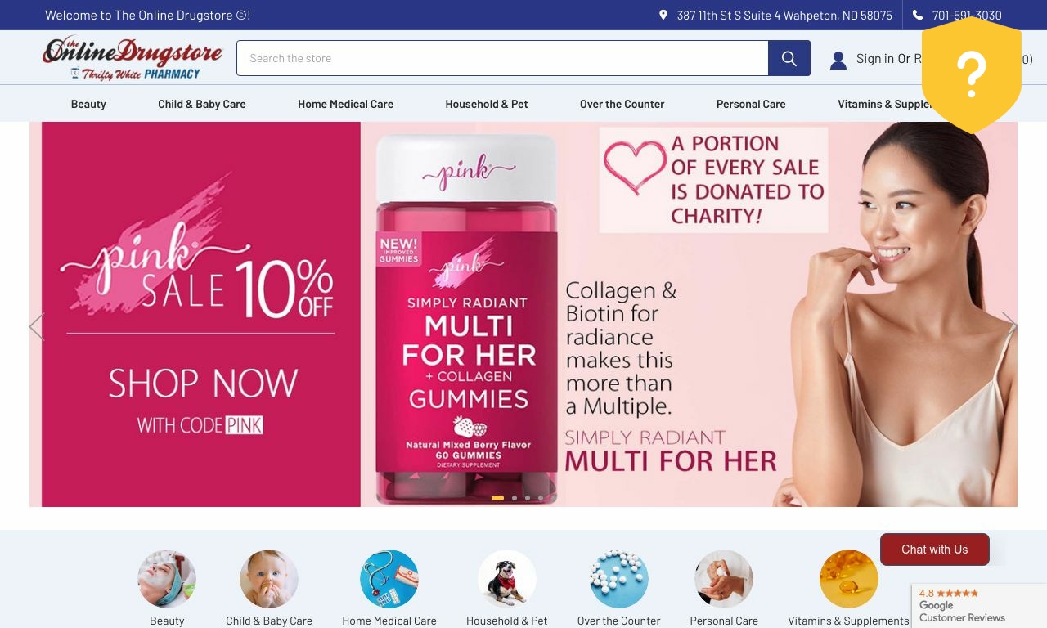Go to previous banner slide arrow
1047x628 pixels.
[37, 326]
